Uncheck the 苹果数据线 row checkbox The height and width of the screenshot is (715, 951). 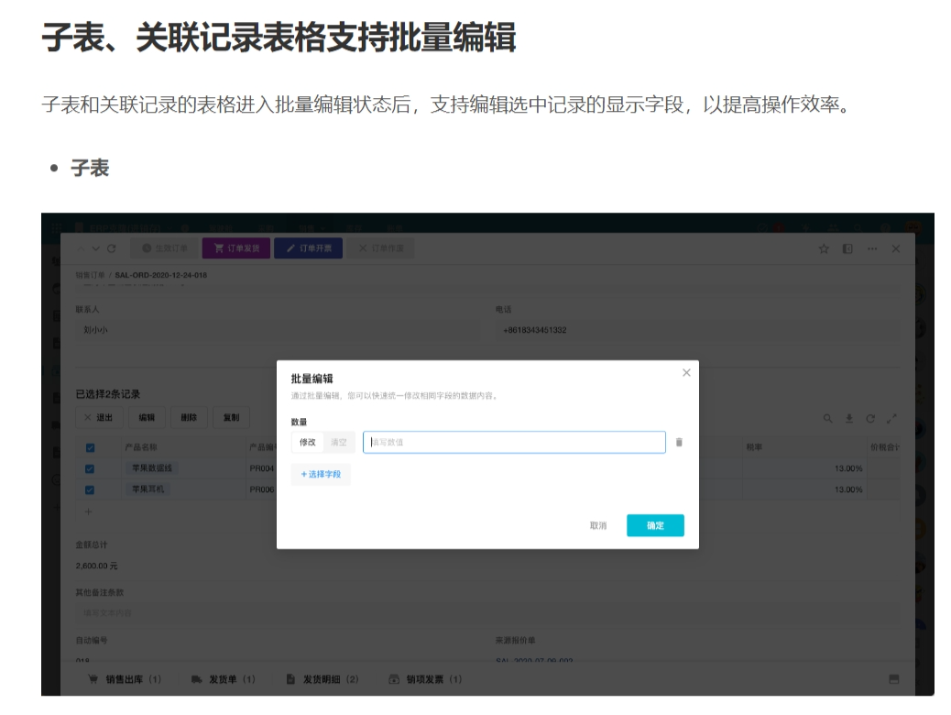[x=90, y=468]
